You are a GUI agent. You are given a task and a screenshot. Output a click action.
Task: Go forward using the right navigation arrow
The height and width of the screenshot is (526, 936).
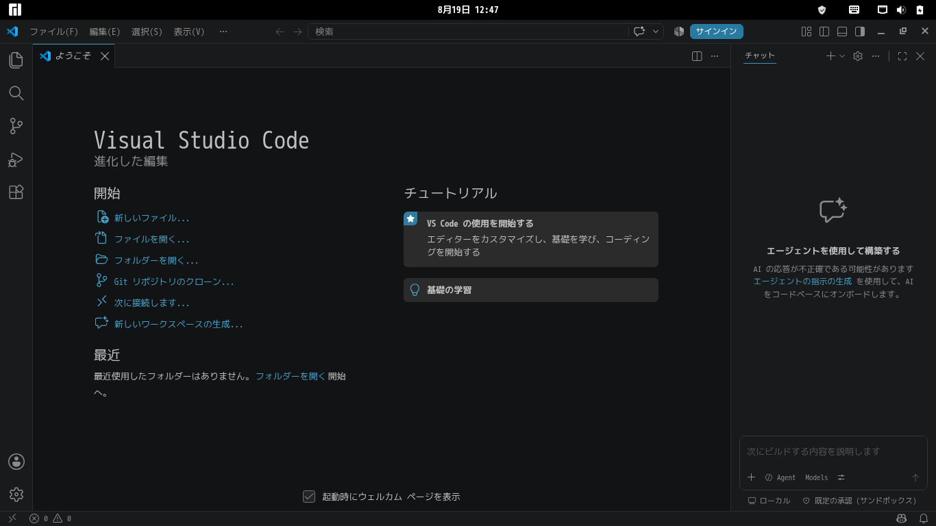(297, 32)
